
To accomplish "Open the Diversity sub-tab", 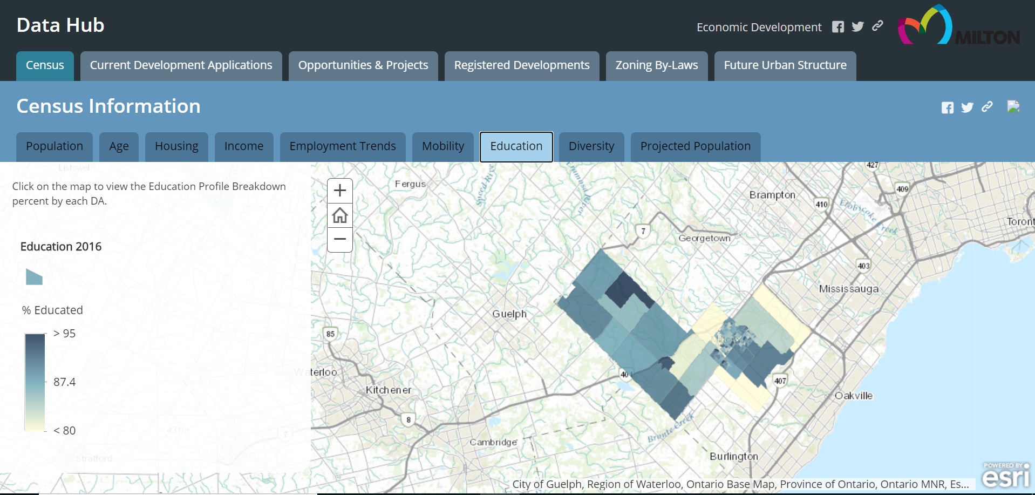I will [x=591, y=147].
